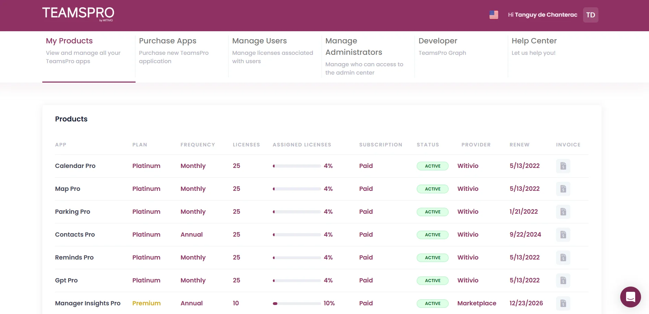
Task: Click the Gpt Pro app name
Action: tap(66, 280)
